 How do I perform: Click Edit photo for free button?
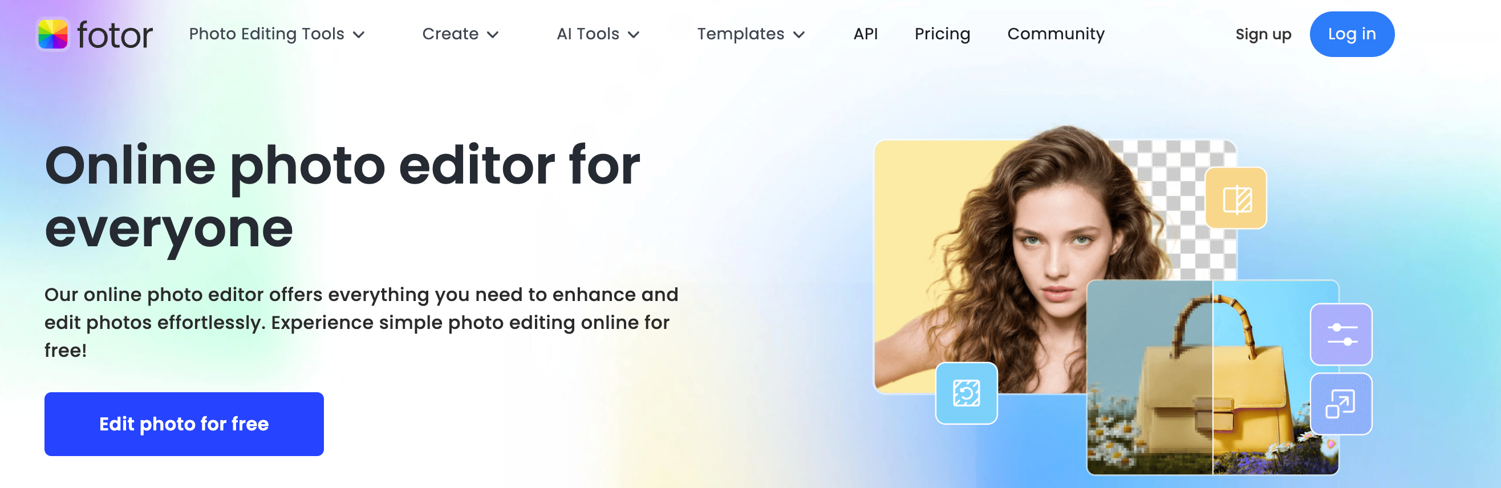pyautogui.click(x=184, y=424)
